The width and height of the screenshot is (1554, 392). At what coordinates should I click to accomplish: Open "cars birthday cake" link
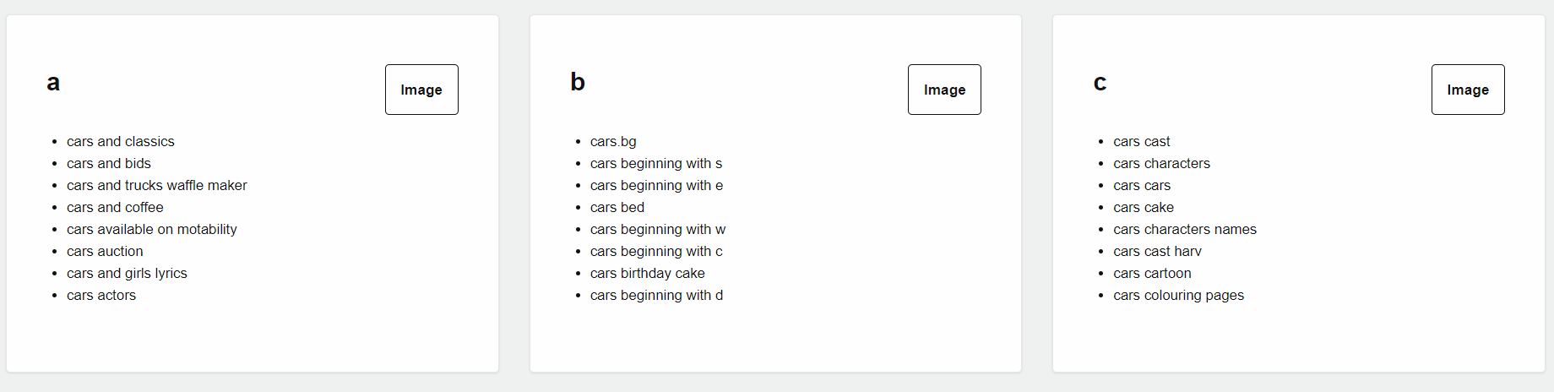pos(648,274)
